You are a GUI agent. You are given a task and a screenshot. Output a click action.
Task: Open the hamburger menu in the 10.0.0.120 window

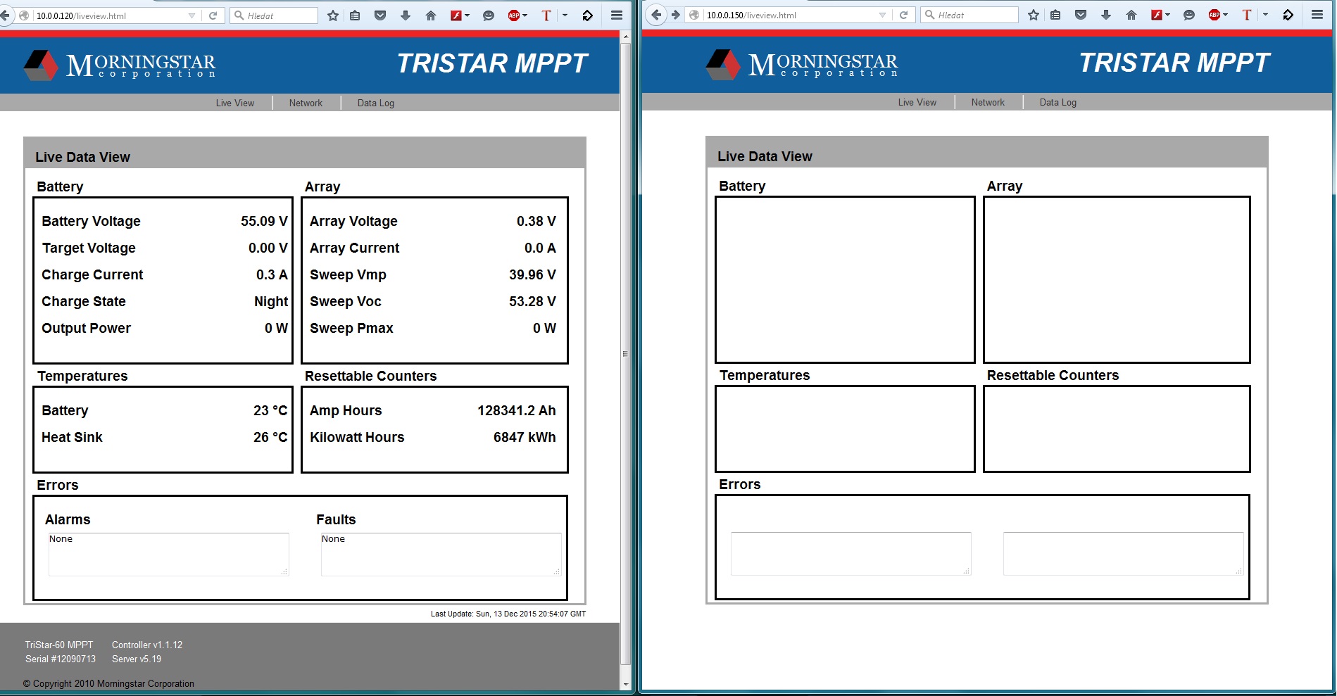(x=616, y=15)
